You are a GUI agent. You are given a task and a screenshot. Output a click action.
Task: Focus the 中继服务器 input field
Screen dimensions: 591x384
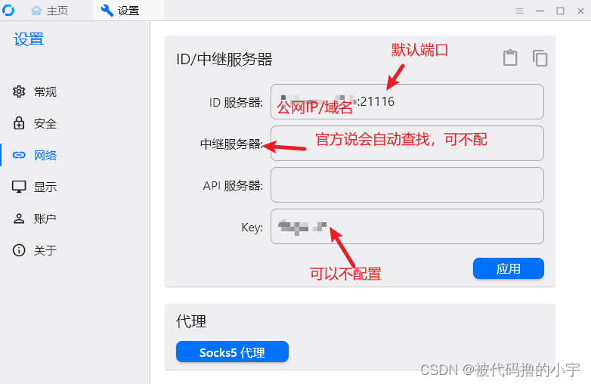[x=407, y=143]
